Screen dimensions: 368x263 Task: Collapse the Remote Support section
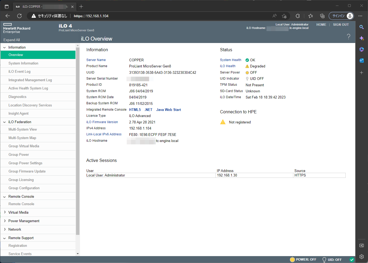pos(5,238)
